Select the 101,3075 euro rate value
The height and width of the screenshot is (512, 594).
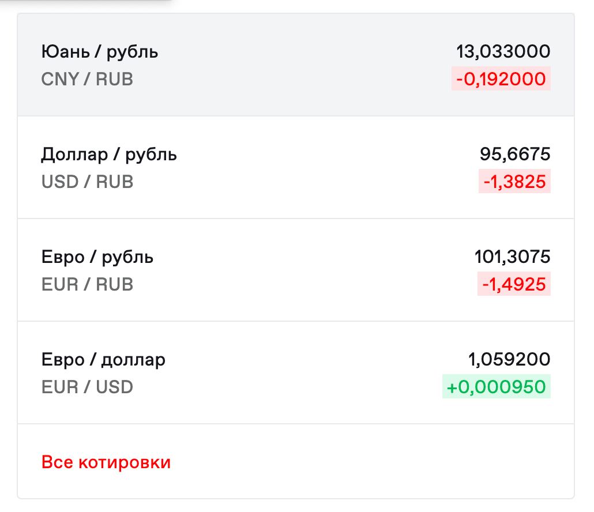coord(512,257)
